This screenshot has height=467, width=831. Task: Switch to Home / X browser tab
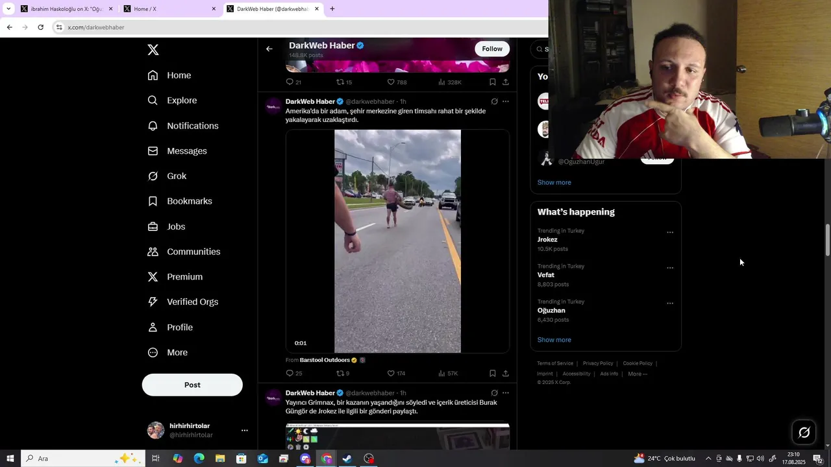pyautogui.click(x=170, y=9)
